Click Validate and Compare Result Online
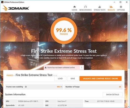130x108 pixels. click(100, 79)
